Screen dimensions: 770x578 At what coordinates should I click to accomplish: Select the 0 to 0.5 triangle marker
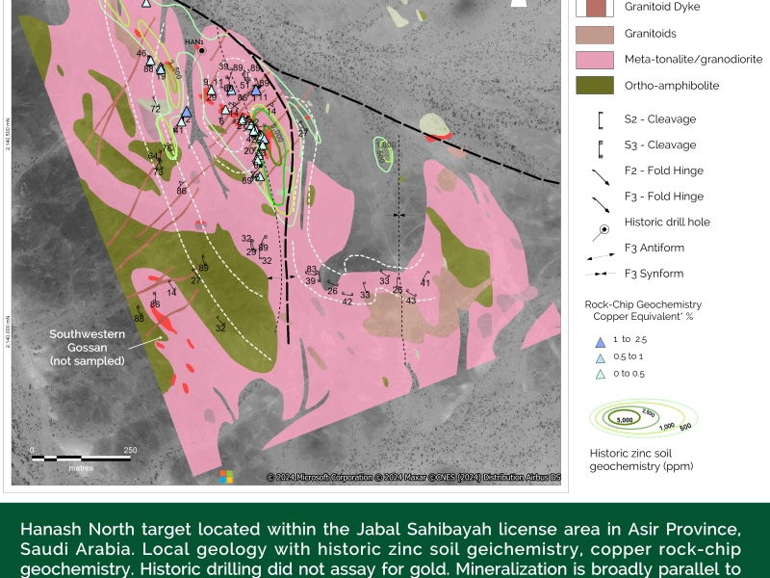tap(600, 374)
